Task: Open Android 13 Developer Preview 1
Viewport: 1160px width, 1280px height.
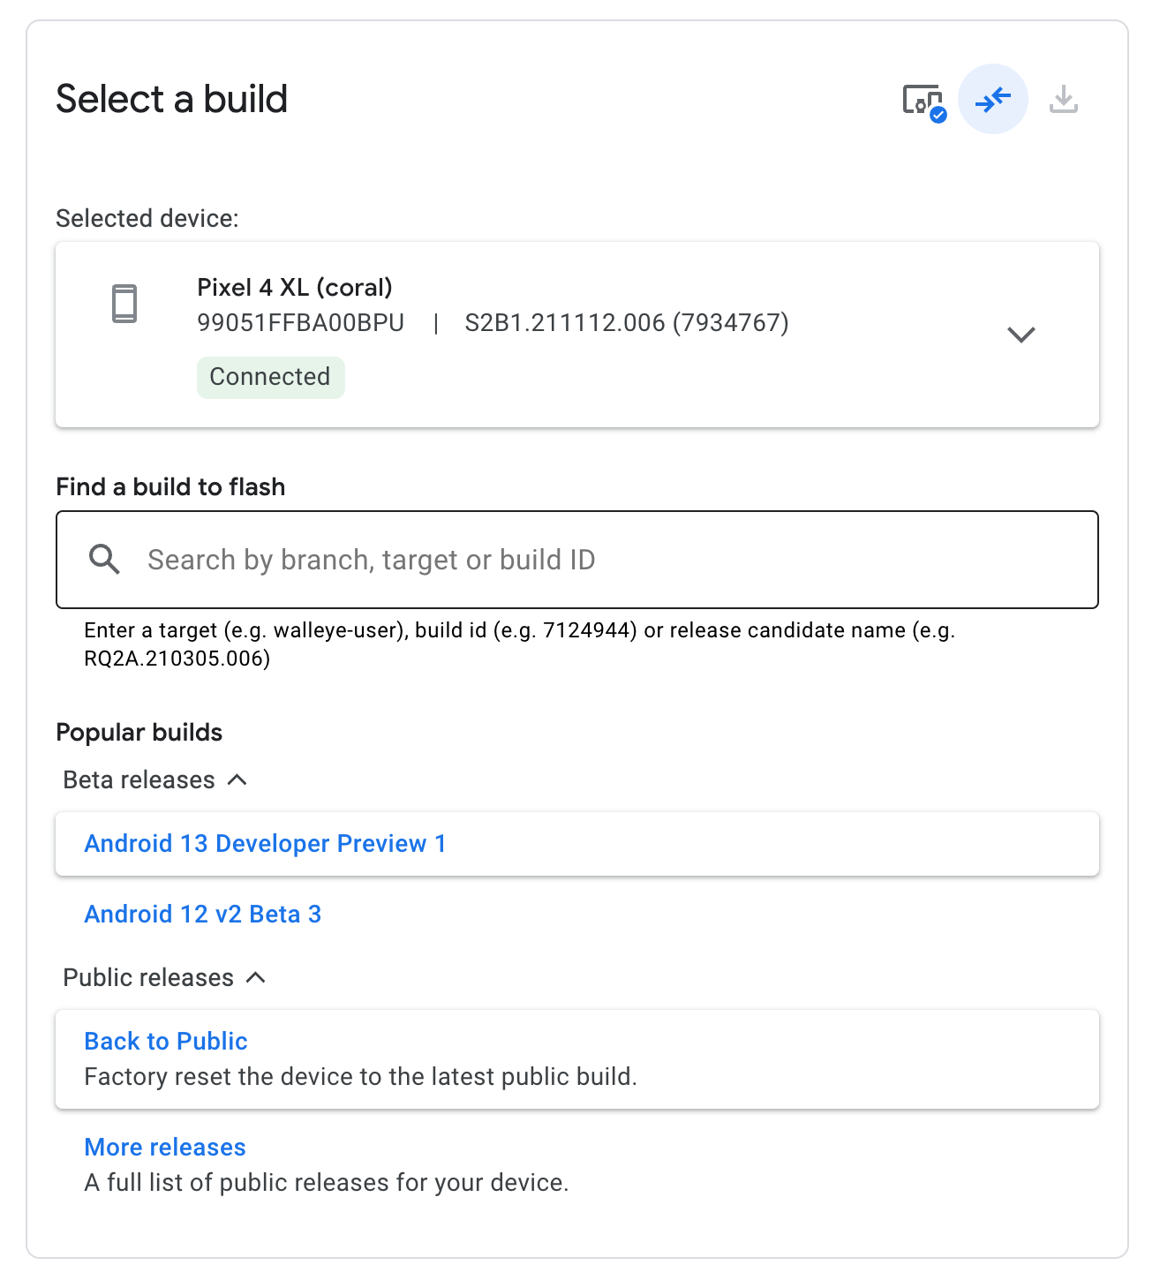Action: (x=266, y=844)
